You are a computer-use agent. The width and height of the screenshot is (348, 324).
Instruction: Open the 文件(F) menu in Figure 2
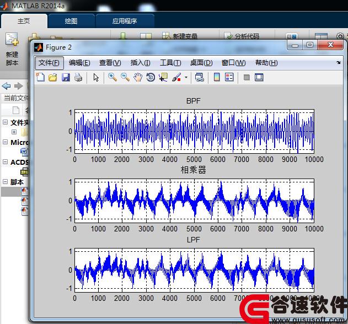pyautogui.click(x=49, y=63)
